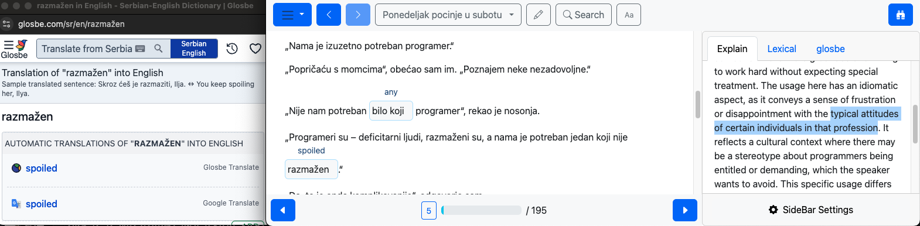The image size is (920, 226).
Task: Click the Aa font size button
Action: pos(629,15)
